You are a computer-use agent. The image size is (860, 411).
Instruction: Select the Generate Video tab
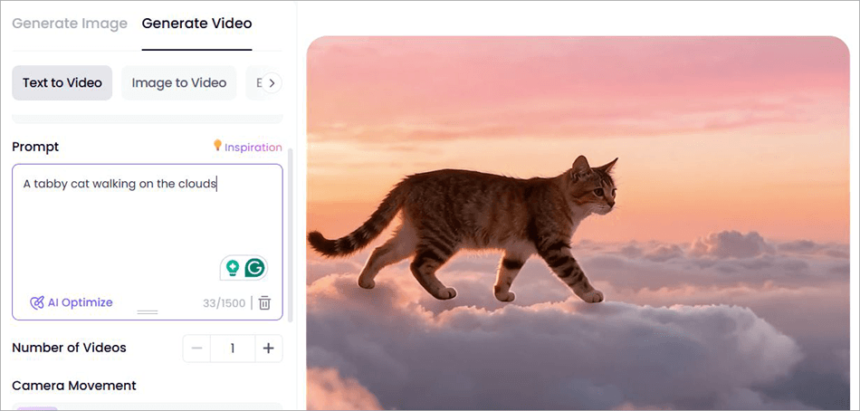pos(197,24)
